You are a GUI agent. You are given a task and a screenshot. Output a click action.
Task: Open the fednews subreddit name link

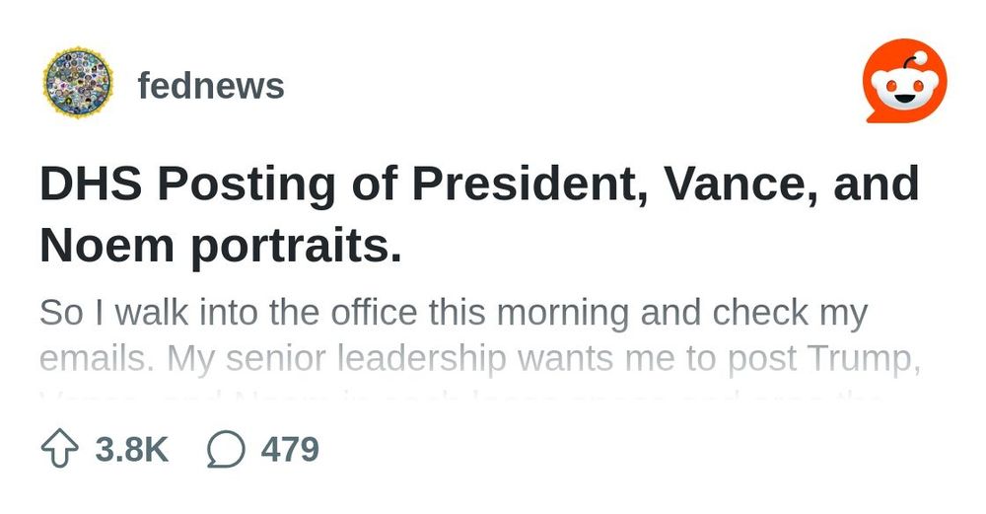point(211,85)
